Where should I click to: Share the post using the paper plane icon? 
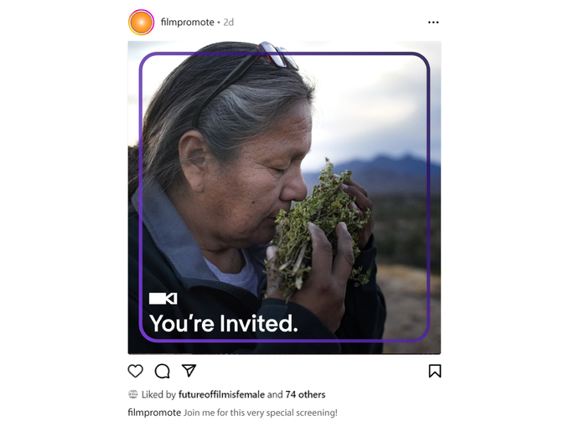(x=189, y=371)
